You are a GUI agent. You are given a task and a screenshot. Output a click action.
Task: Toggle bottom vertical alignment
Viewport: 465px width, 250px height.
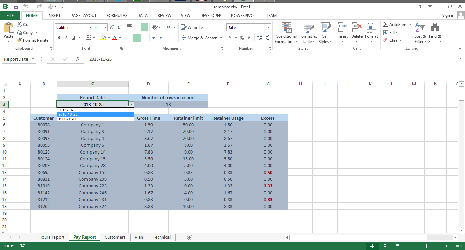coord(144,28)
